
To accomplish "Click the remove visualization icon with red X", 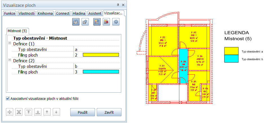I will [x=106, y=22].
